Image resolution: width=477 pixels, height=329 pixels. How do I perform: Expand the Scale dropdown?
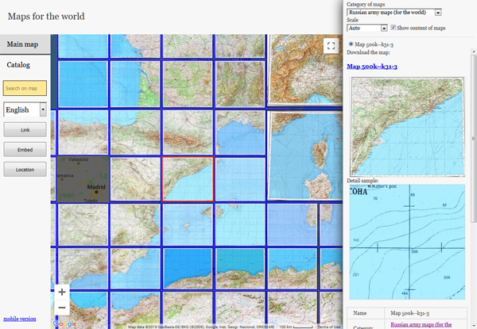coord(367,28)
